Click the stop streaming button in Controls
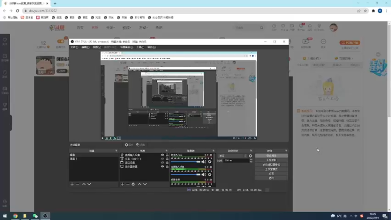The image size is (391, 220). click(271, 155)
